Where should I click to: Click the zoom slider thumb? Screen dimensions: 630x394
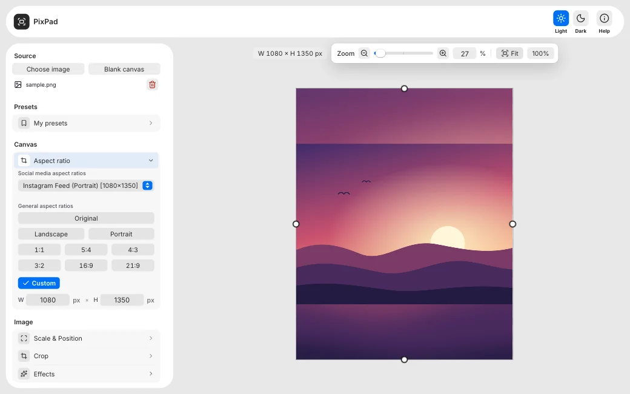pos(380,53)
